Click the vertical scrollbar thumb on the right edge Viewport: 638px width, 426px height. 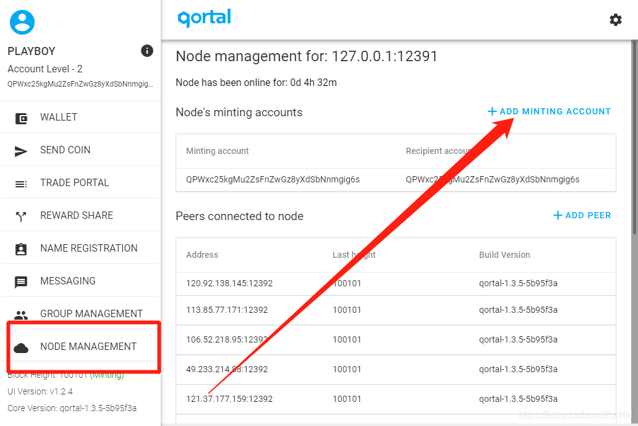pyautogui.click(x=634, y=137)
